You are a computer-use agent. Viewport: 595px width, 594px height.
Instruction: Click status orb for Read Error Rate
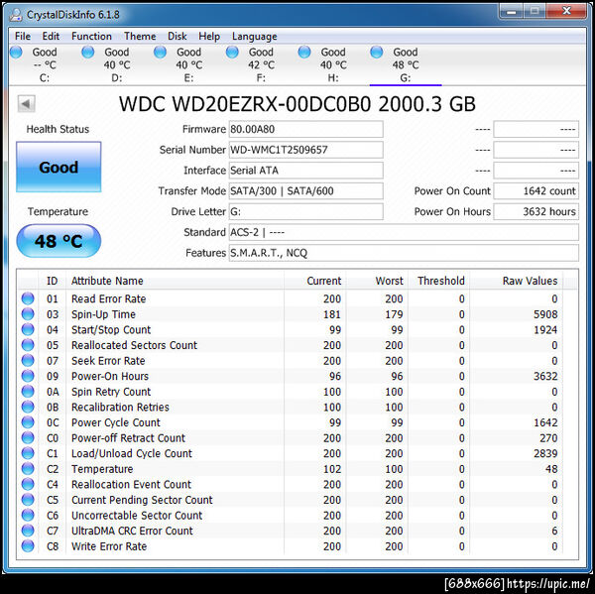point(28,298)
